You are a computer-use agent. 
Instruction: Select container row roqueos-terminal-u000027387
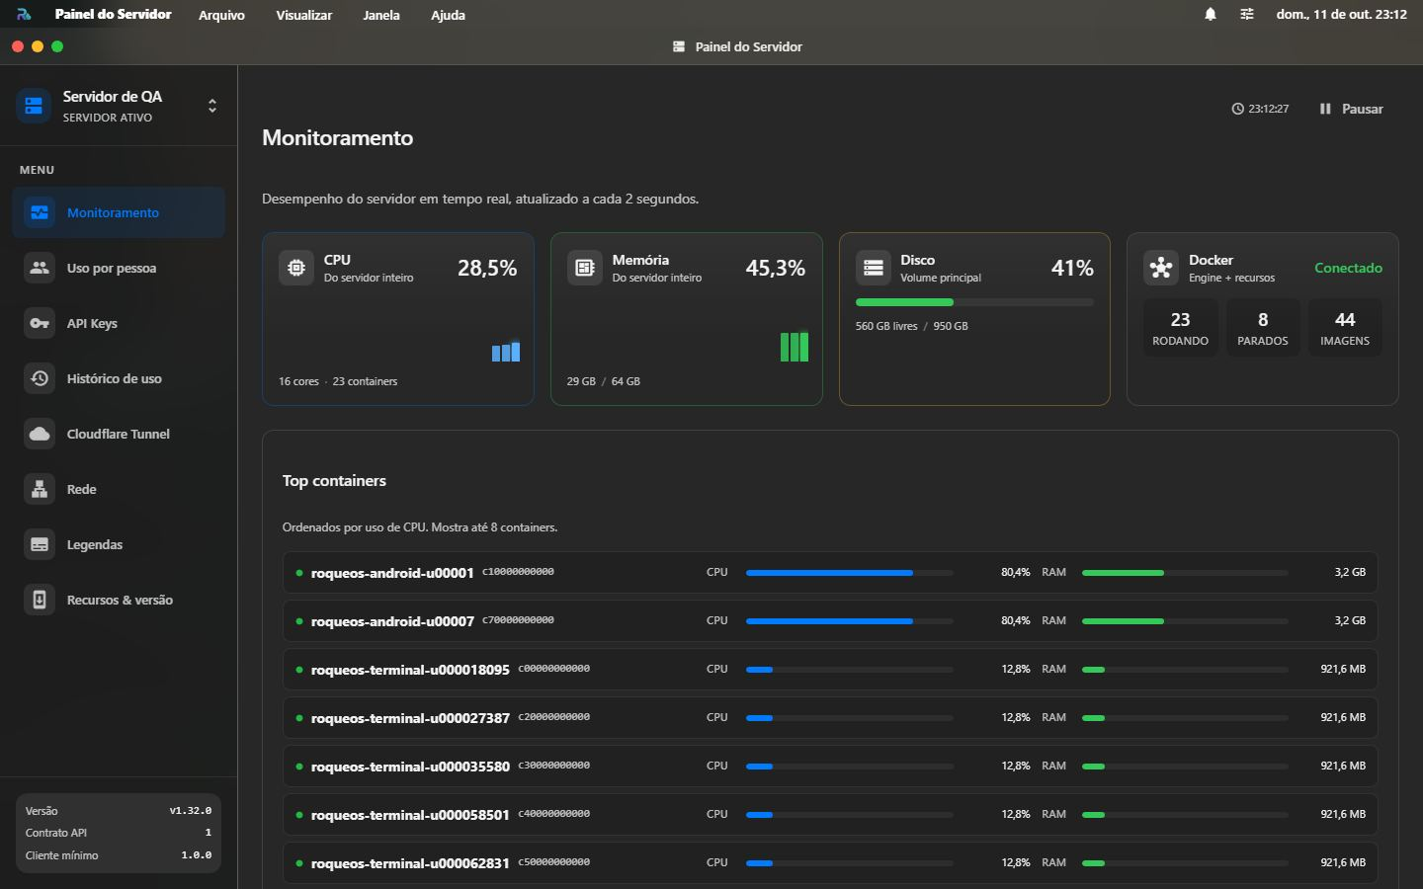pos(830,718)
